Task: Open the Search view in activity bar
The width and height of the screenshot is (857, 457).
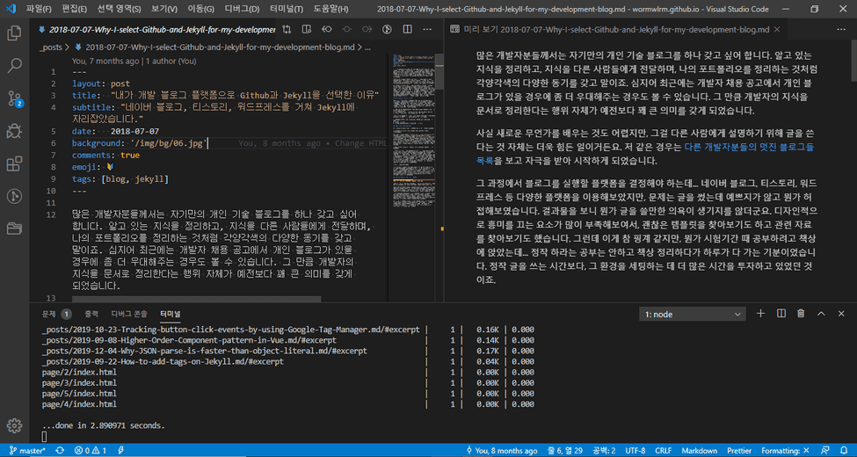Action: pyautogui.click(x=14, y=66)
